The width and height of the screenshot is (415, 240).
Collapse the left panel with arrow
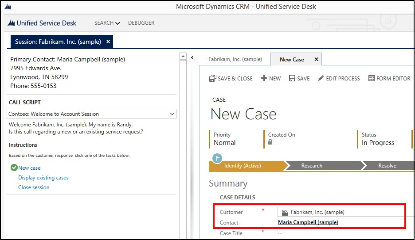click(192, 57)
